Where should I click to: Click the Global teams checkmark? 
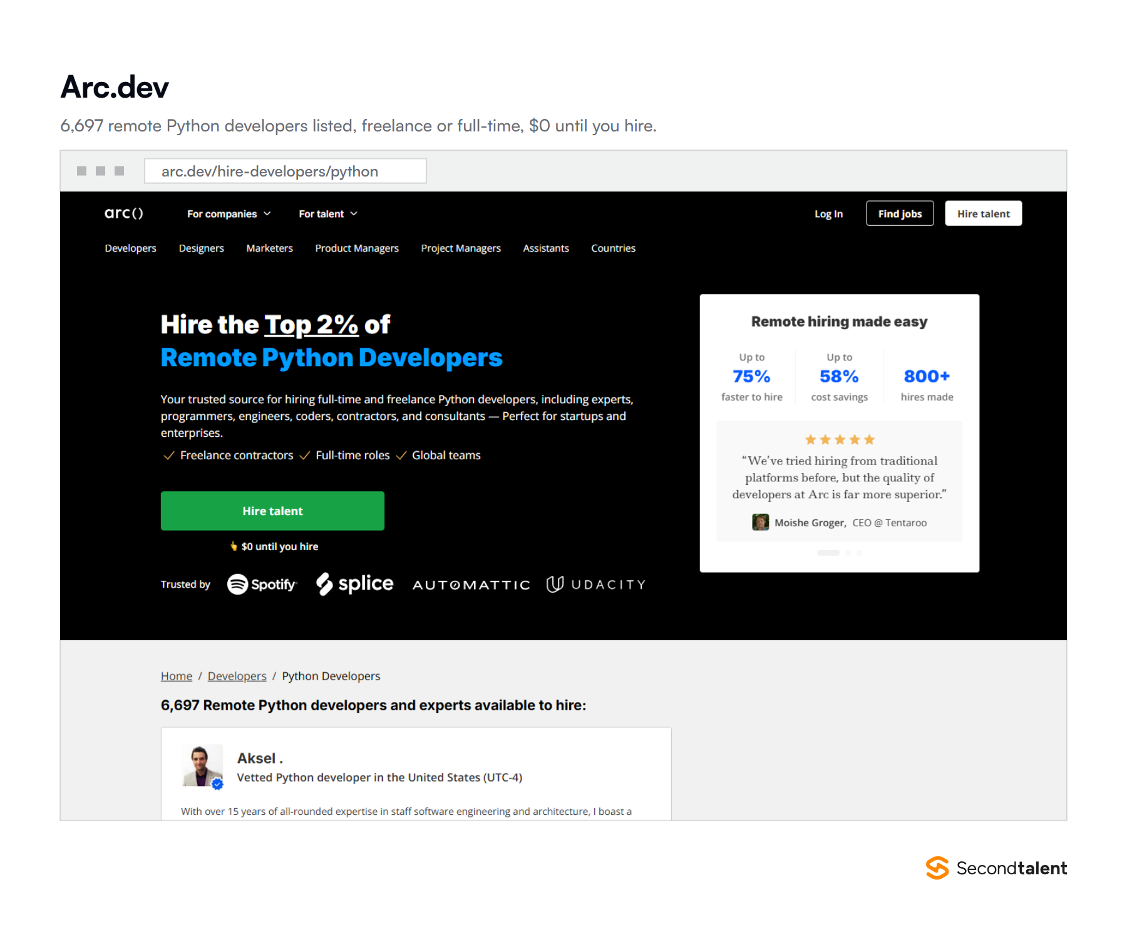[x=401, y=456]
